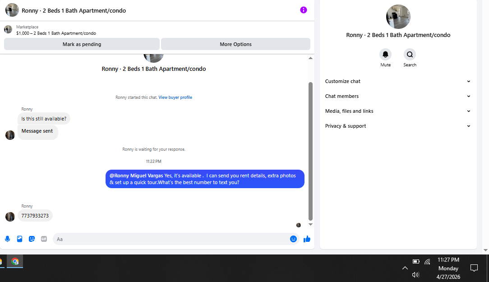Search in conversation magnifier icon
Image resolution: width=489 pixels, height=282 pixels.
tap(410, 54)
